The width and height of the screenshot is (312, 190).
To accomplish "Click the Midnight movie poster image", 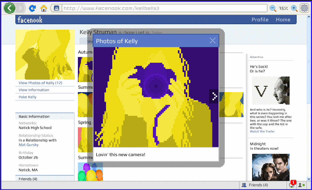I will pos(271,167).
